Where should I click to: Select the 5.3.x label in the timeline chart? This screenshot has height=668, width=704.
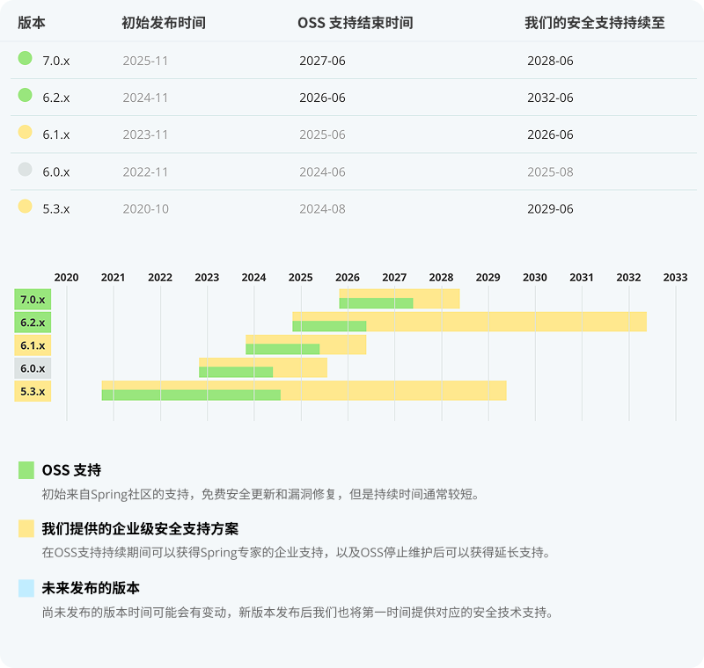pyautogui.click(x=33, y=391)
